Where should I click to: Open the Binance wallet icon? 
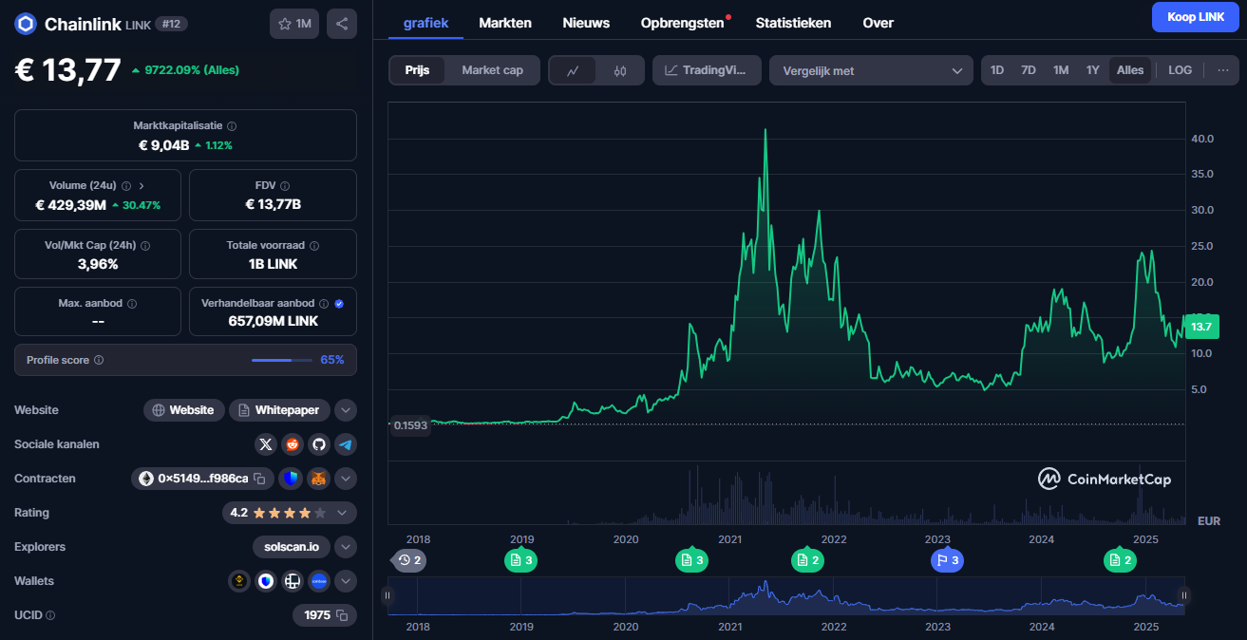(x=239, y=581)
